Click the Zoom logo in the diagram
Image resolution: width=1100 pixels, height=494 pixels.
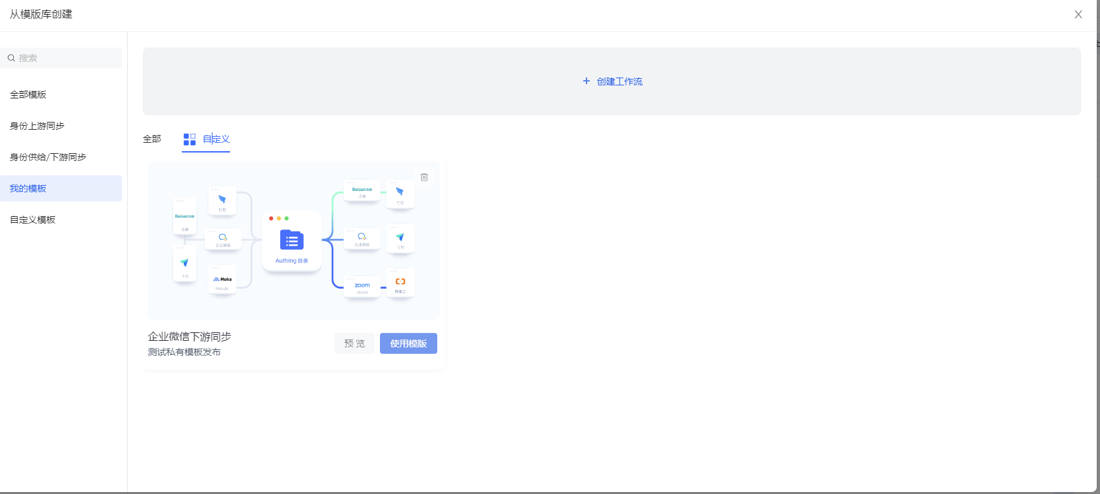tap(362, 285)
